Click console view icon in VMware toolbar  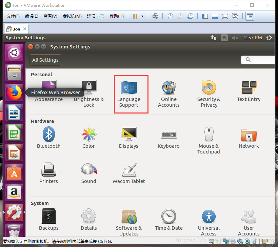tap(250, 16)
